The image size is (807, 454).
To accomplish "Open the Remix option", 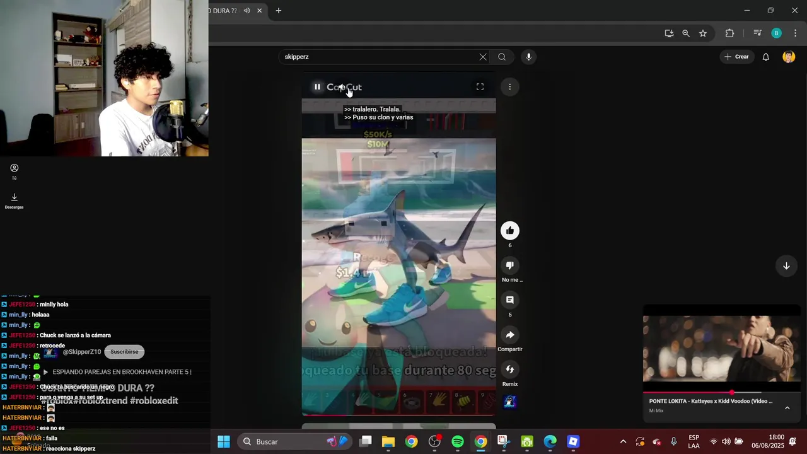I will tap(510, 370).
